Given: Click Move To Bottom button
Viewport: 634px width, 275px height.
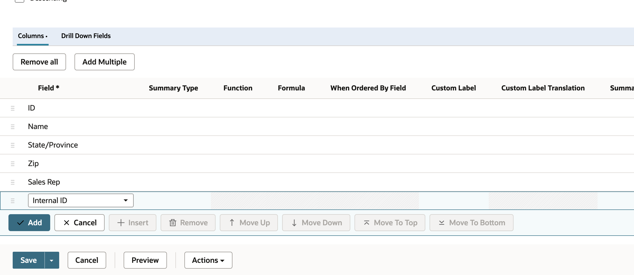Looking at the screenshot, I should coord(472,223).
